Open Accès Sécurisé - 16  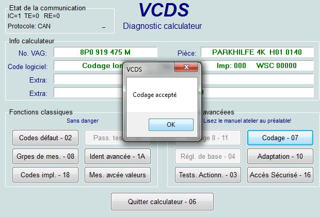280,175
